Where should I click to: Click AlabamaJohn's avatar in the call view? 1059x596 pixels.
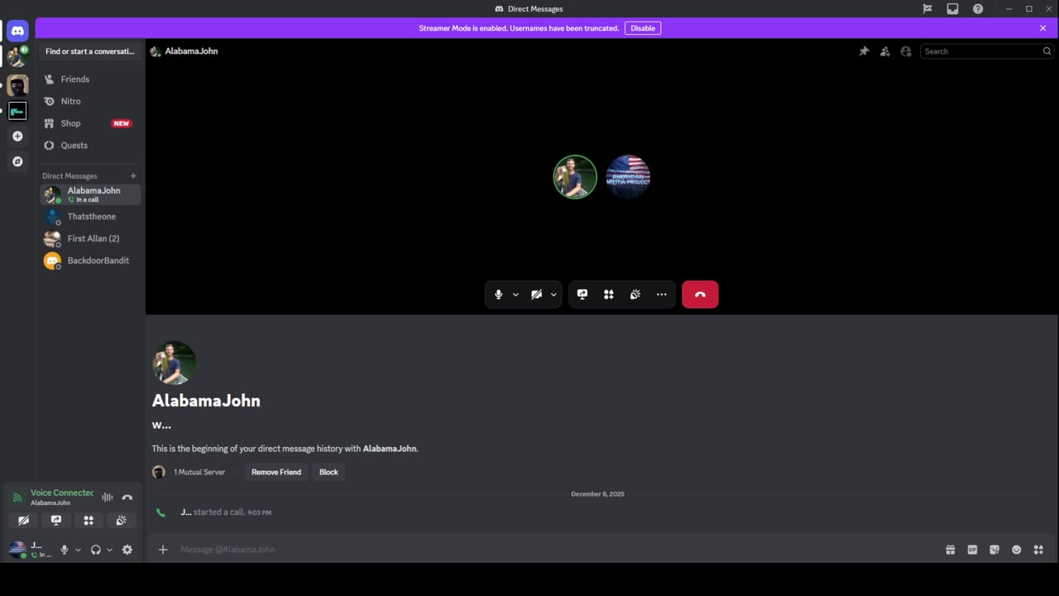(575, 176)
